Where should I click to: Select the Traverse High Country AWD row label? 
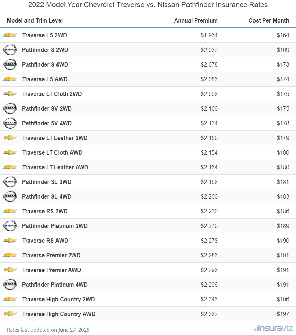point(59,314)
